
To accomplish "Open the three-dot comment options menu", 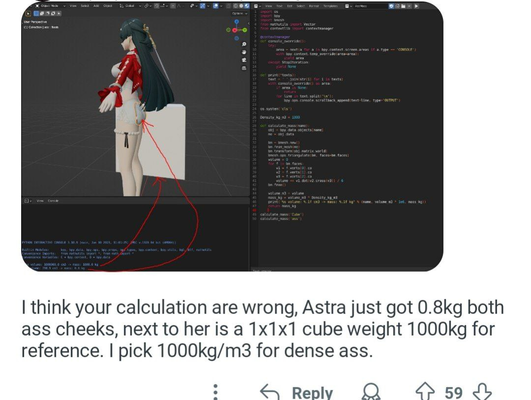I will point(216,393).
